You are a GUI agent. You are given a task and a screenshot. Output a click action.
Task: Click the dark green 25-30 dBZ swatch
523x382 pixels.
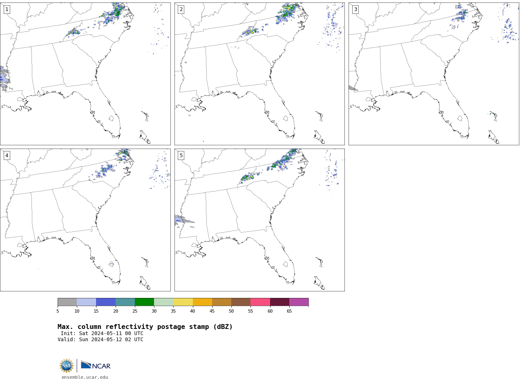click(144, 302)
